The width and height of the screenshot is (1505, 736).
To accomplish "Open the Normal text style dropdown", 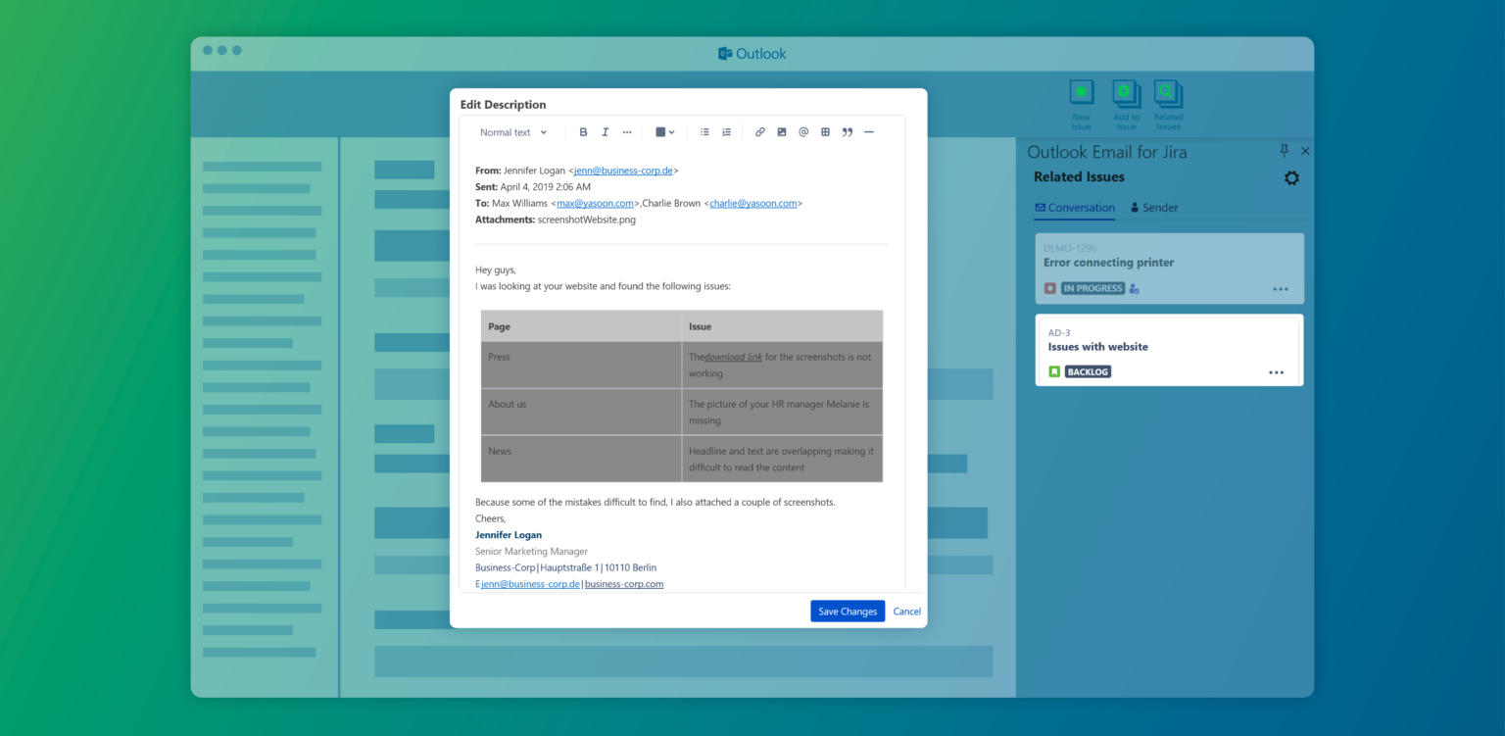I will (x=512, y=131).
